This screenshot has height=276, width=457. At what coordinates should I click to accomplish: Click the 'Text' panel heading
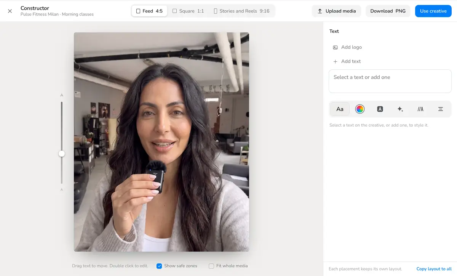click(334, 31)
